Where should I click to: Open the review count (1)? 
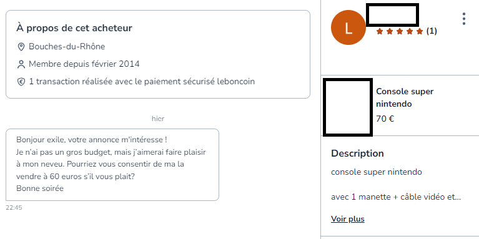432,31
